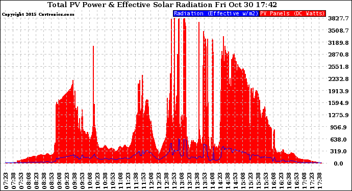Click the 09:38 time label
352x191 pixels.
coord(75,180)
